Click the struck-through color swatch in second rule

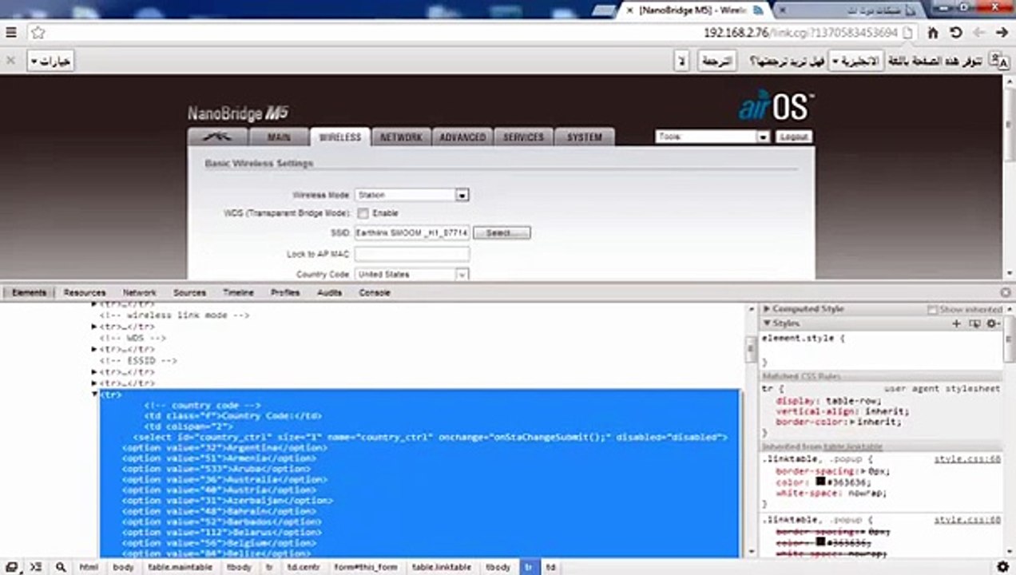click(820, 541)
